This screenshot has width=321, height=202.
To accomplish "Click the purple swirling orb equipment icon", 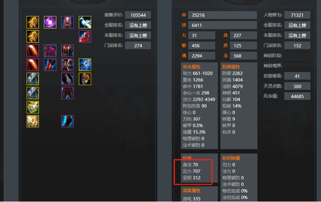I will click(x=50, y=22).
